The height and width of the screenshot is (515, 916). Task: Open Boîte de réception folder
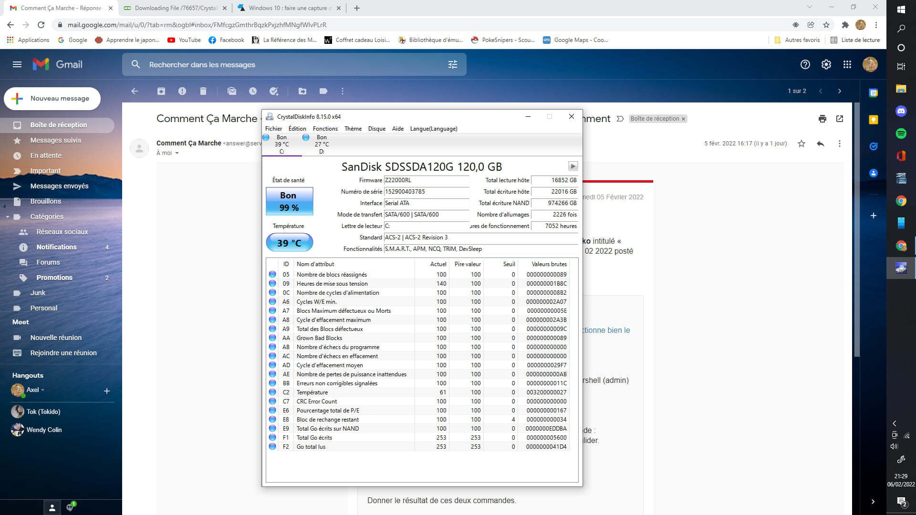tap(57, 125)
